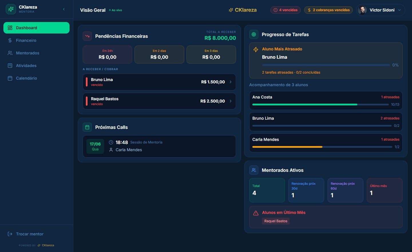
Task: Open Carla Mendes task progress row
Action: click(x=326, y=143)
